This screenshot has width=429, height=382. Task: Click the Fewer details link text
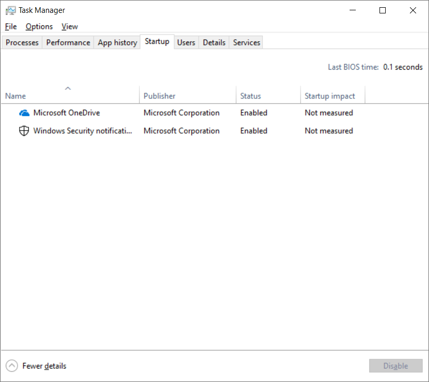click(44, 366)
